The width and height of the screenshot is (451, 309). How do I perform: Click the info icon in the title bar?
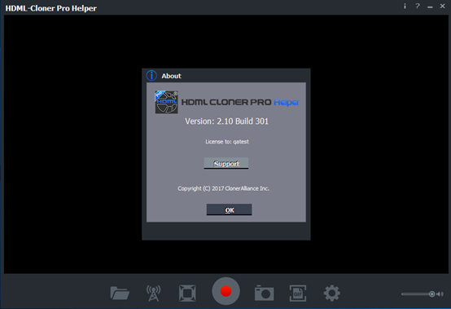(x=405, y=6)
